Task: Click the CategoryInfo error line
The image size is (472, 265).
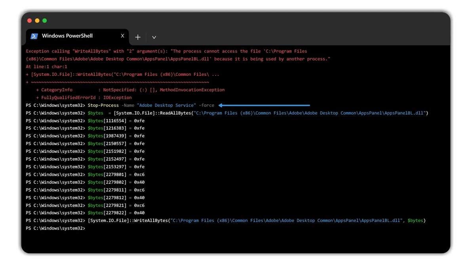Action: (x=130, y=90)
